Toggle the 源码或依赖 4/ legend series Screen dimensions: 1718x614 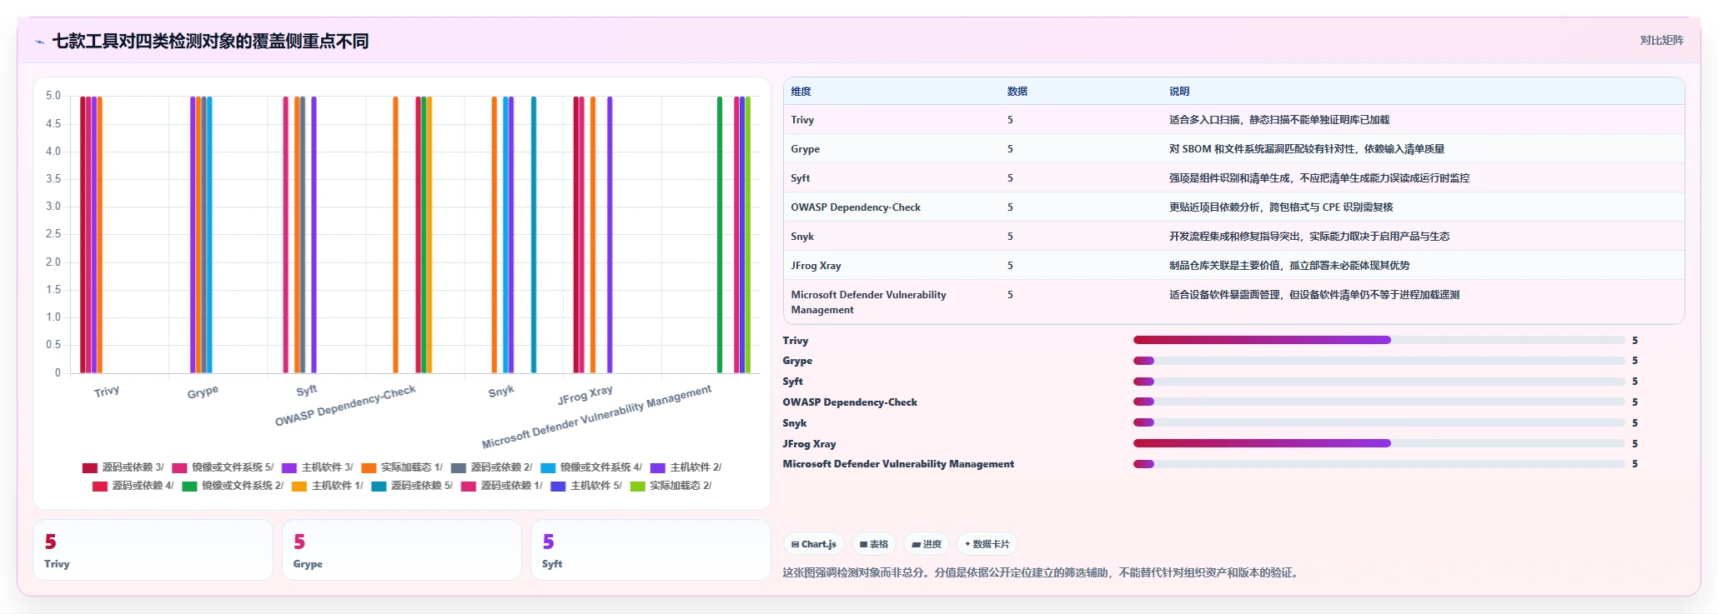(x=133, y=486)
